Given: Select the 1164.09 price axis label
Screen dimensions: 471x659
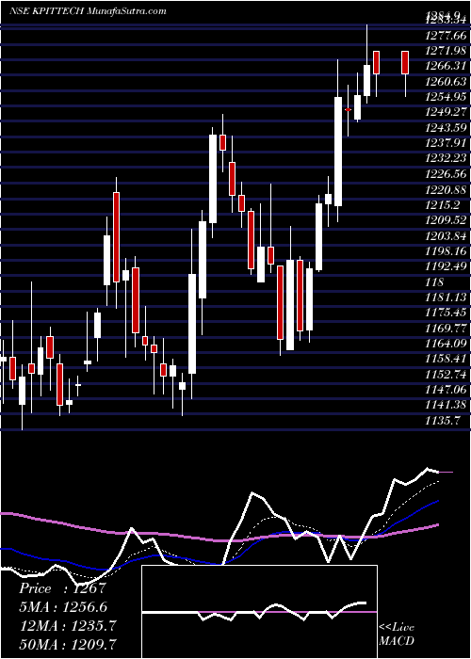Looking at the screenshot, I should click(x=446, y=344).
